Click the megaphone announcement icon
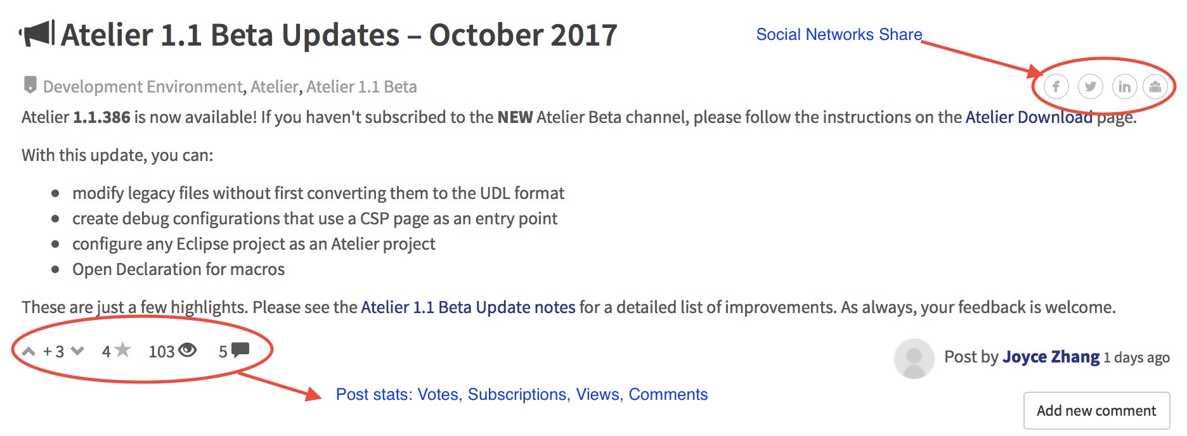This screenshot has width=1187, height=436. 37,34
